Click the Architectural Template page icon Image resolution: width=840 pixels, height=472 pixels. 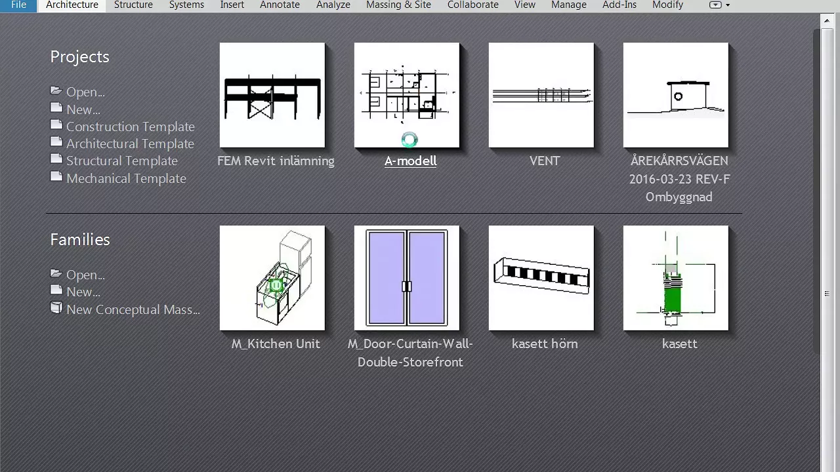(56, 142)
